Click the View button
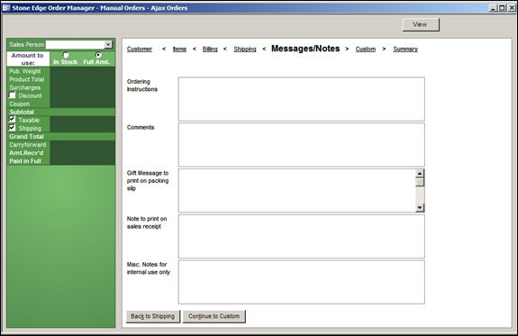The image size is (518, 336). click(421, 24)
